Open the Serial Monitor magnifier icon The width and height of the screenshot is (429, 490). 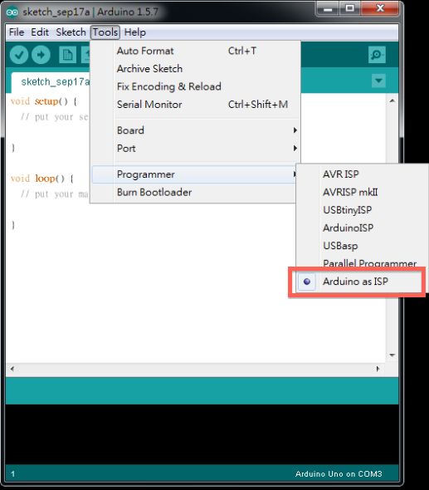coord(377,55)
